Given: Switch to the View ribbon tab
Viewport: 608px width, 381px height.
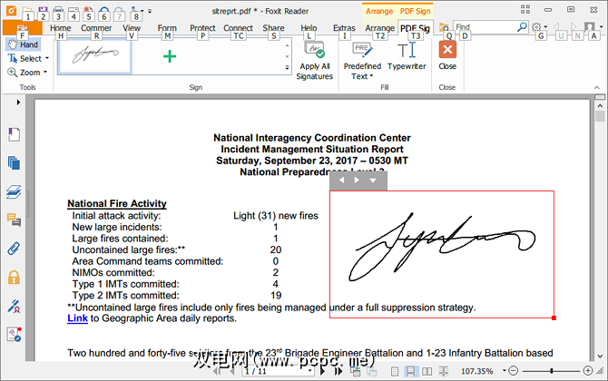Looking at the screenshot, I should coord(132,28).
